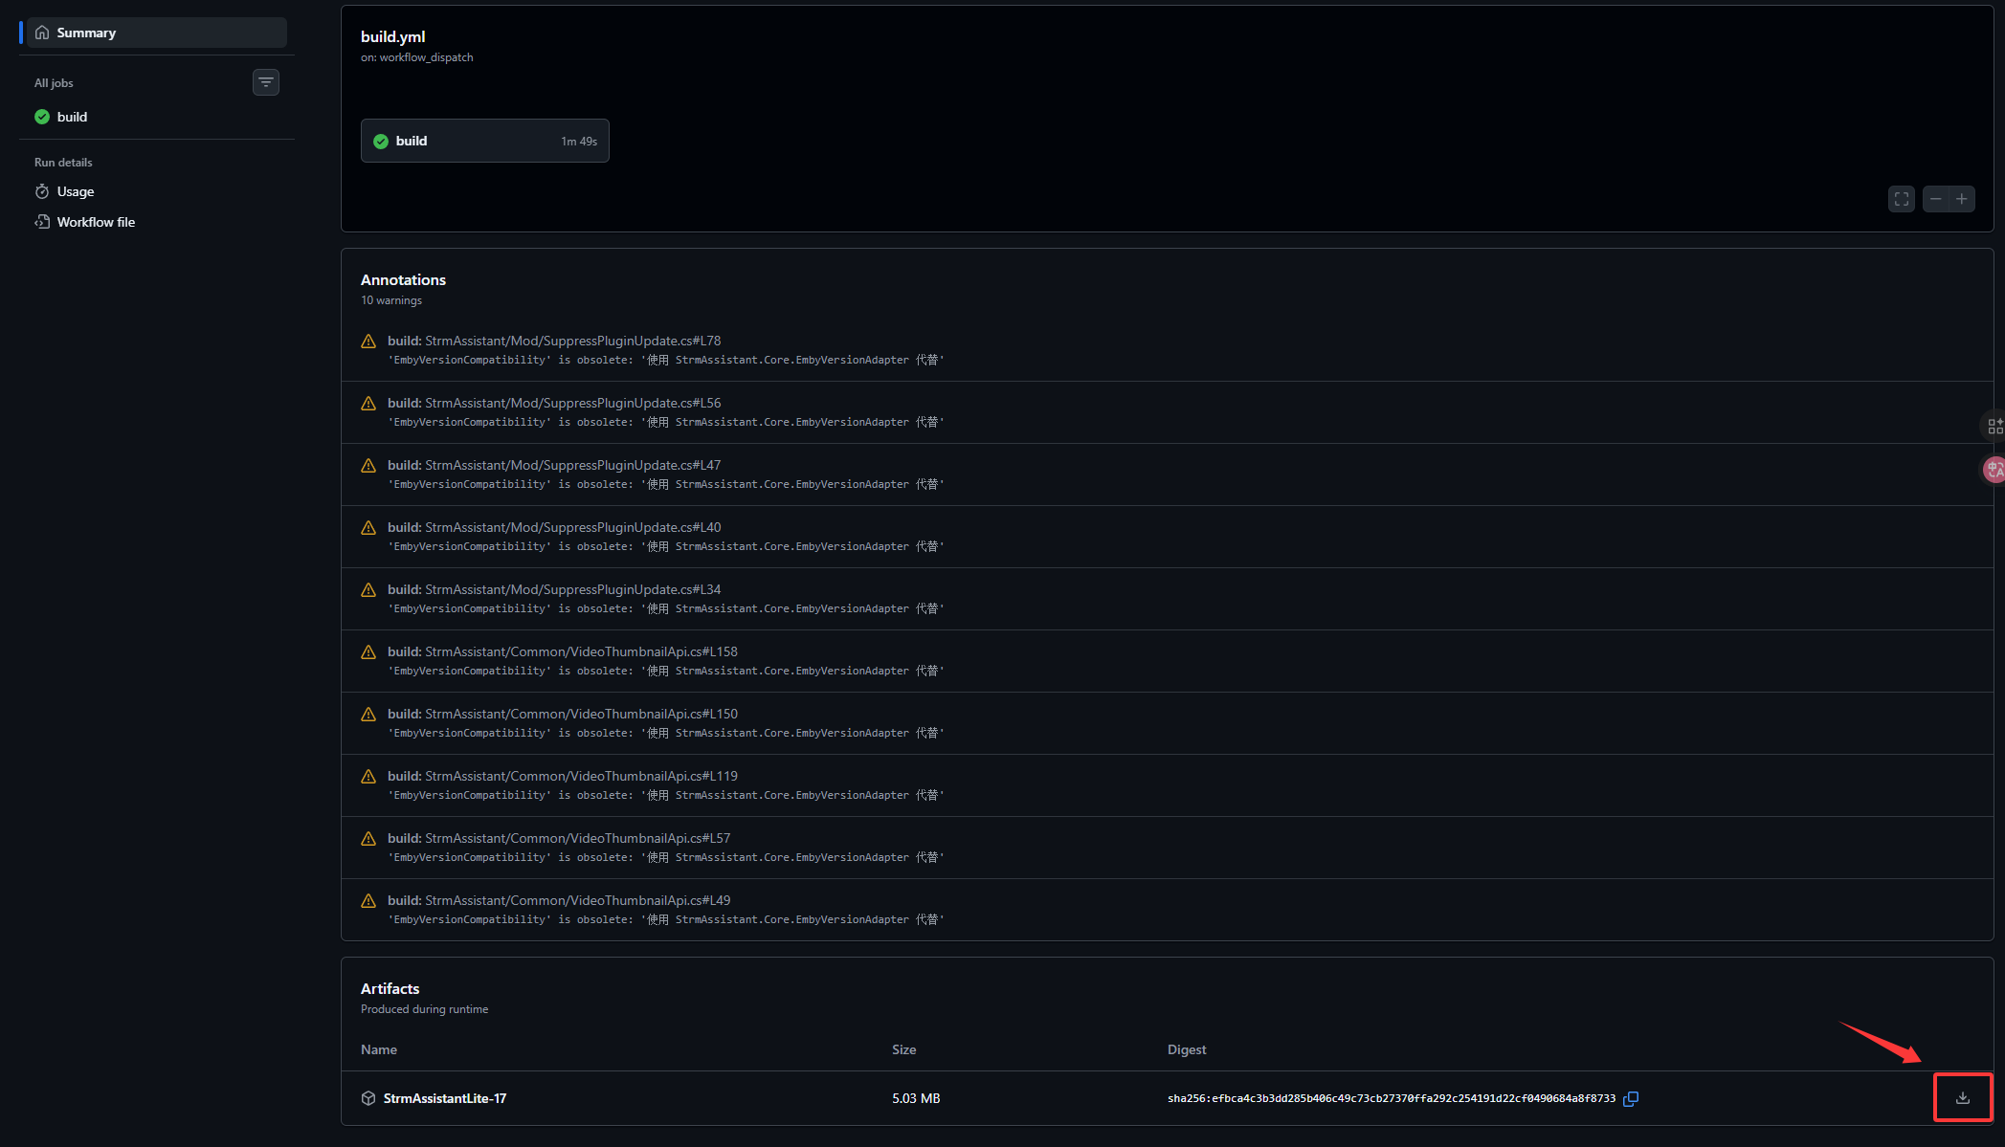Screen dimensions: 2005x1147
Task: Click the Workflow file icon
Action: (42, 222)
